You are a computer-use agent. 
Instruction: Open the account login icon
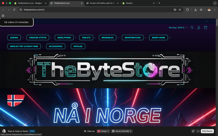(x=199, y=28)
